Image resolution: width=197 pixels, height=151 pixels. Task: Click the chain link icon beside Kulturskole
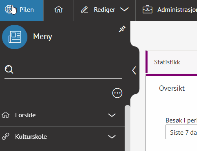pos(6,136)
